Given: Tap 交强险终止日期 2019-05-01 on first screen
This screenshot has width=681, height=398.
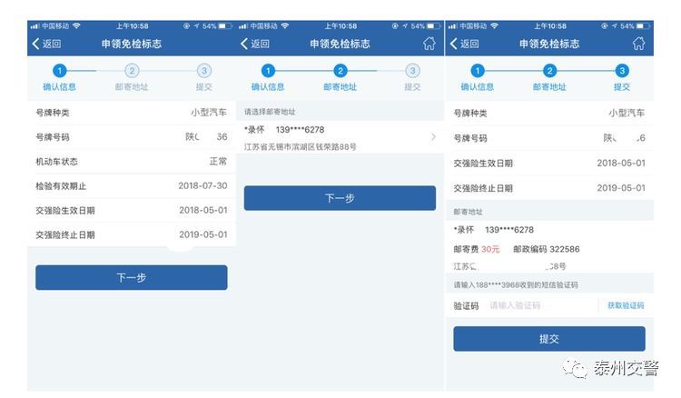Looking at the screenshot, I should (x=131, y=234).
